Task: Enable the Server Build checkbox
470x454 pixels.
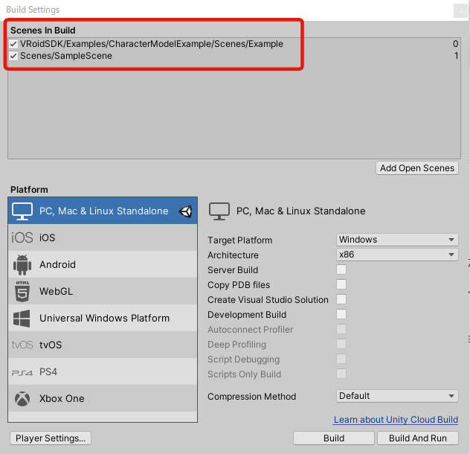Action: coord(341,269)
